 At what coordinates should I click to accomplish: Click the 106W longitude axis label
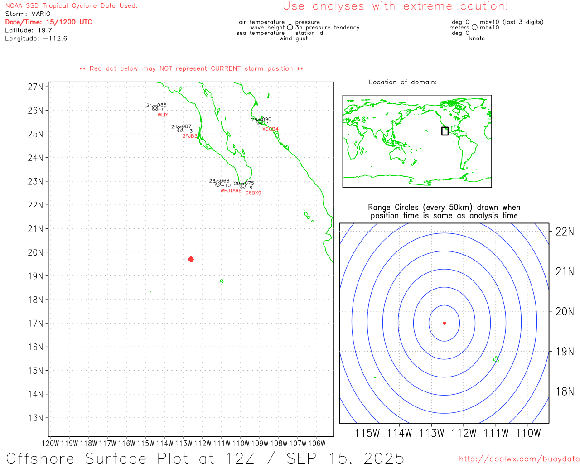pos(317,444)
